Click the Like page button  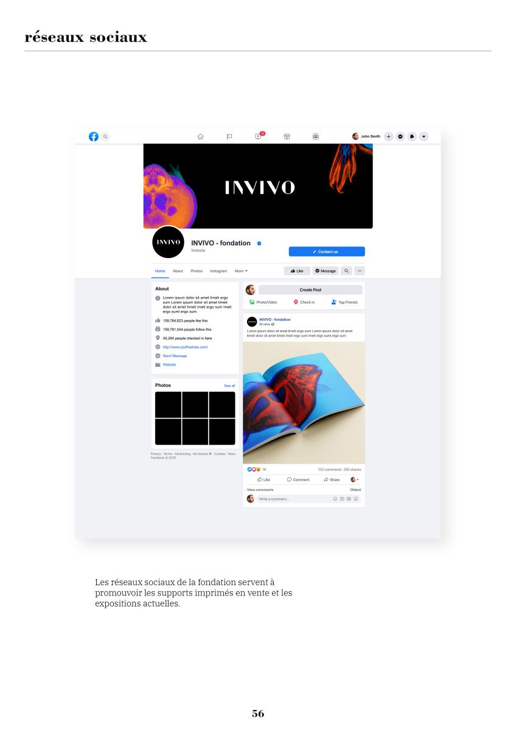click(297, 271)
